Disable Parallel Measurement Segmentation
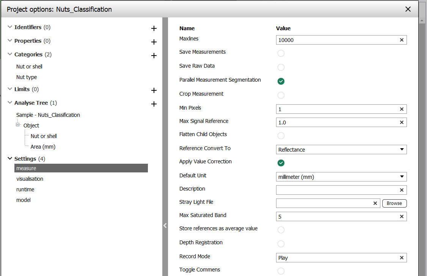427x276 pixels. (x=281, y=81)
